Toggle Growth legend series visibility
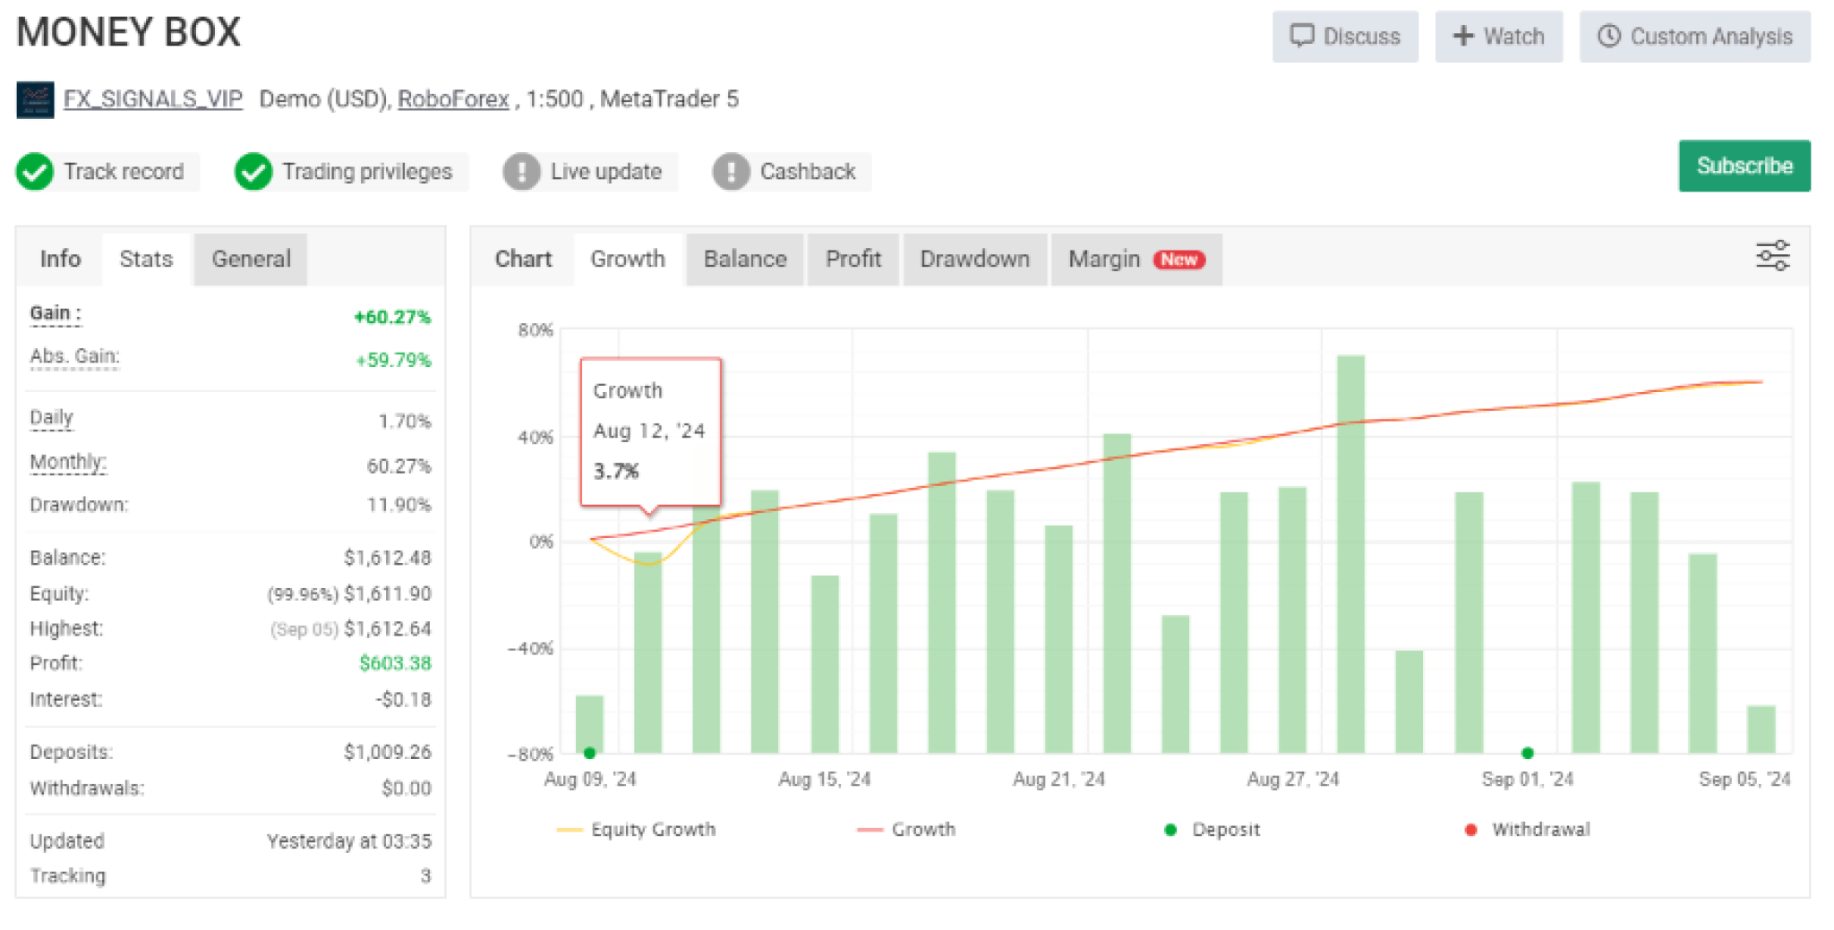The width and height of the screenshot is (1834, 930). point(905,830)
